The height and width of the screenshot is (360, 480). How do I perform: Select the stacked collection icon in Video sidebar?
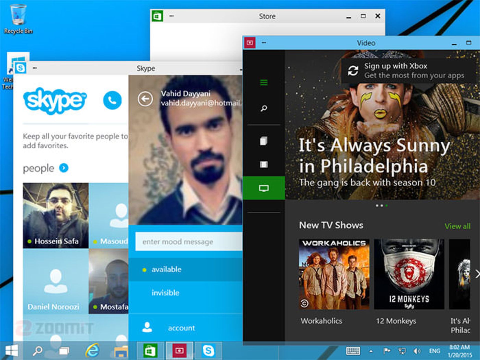[x=264, y=141]
